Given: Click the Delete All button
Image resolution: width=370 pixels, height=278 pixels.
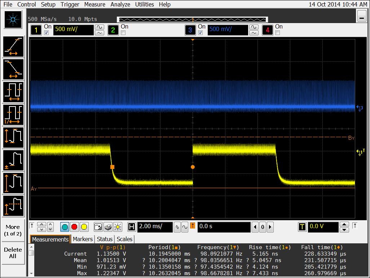Looking at the screenshot, I should point(13,253).
